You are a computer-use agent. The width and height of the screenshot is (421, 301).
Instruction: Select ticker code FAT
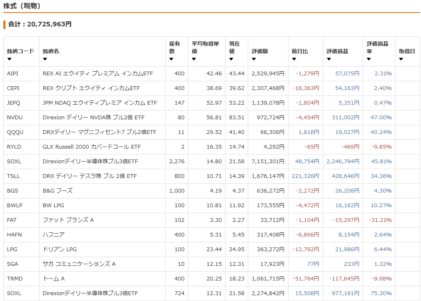[12, 220]
